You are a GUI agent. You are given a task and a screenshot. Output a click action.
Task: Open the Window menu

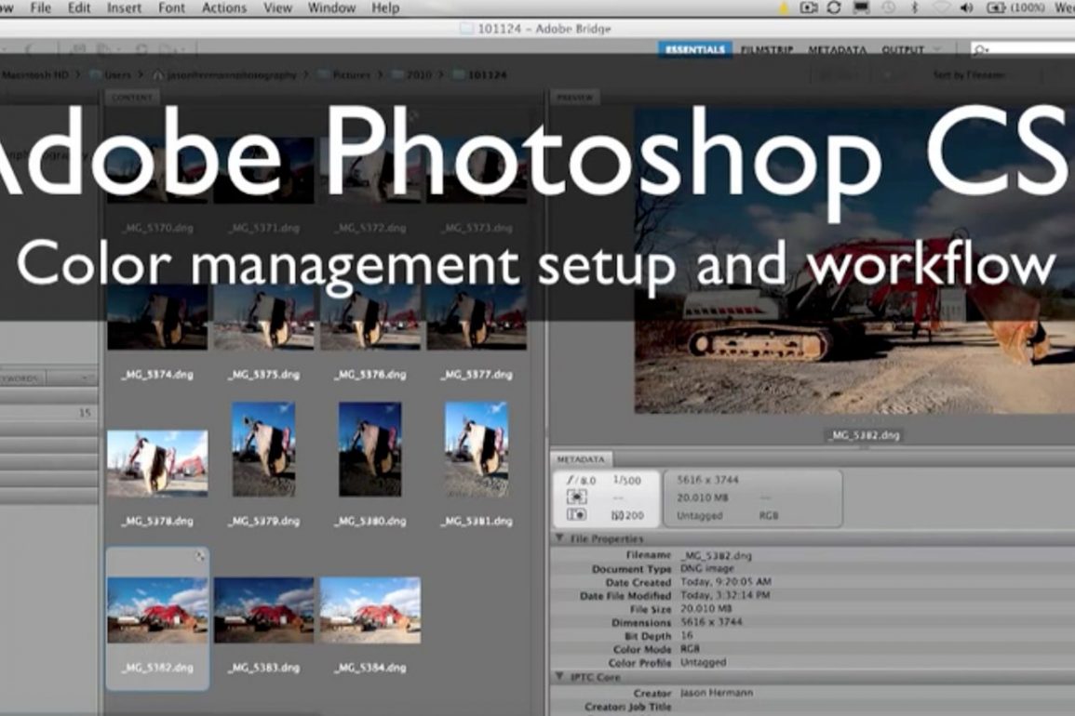point(332,8)
